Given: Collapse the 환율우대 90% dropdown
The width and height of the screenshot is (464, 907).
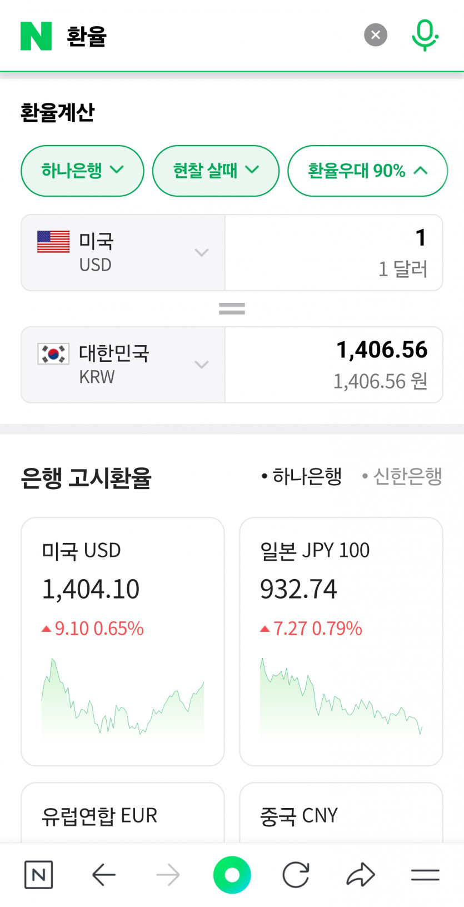Looking at the screenshot, I should point(367,171).
